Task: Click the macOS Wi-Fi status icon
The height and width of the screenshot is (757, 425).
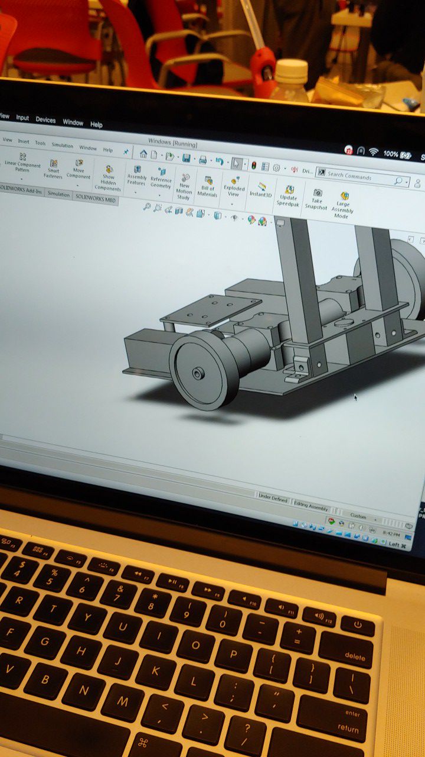Action: pyautogui.click(x=374, y=151)
